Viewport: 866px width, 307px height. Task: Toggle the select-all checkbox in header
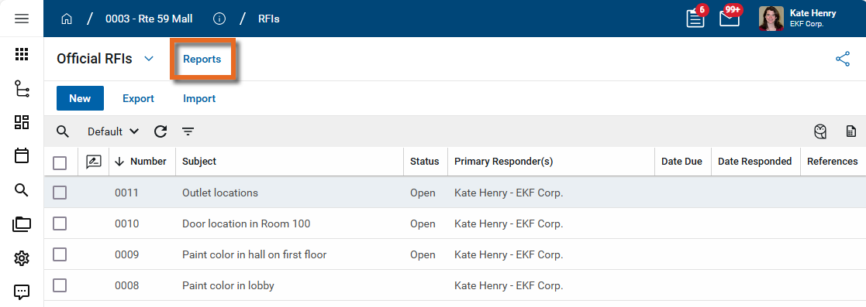60,162
